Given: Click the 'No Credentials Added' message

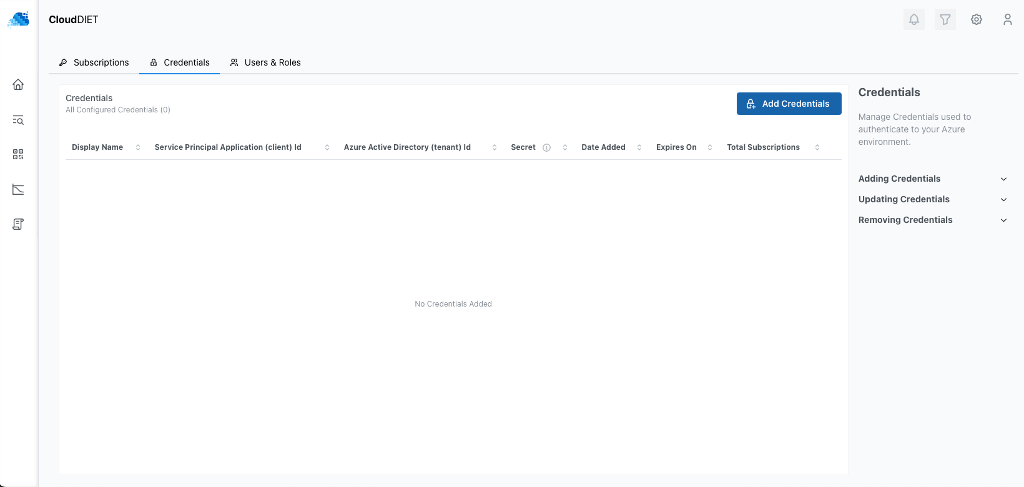Looking at the screenshot, I should [453, 304].
